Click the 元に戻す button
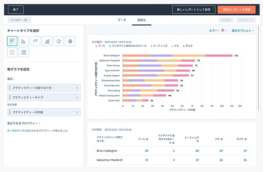This screenshot has width=263, height=172. coord(226,20)
